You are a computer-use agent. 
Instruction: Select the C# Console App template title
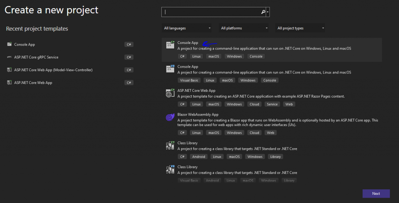(187, 43)
